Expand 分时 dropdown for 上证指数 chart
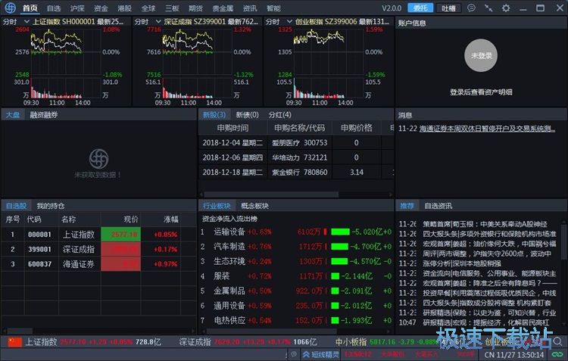Viewport: 568px width, 361px height. tap(26, 22)
